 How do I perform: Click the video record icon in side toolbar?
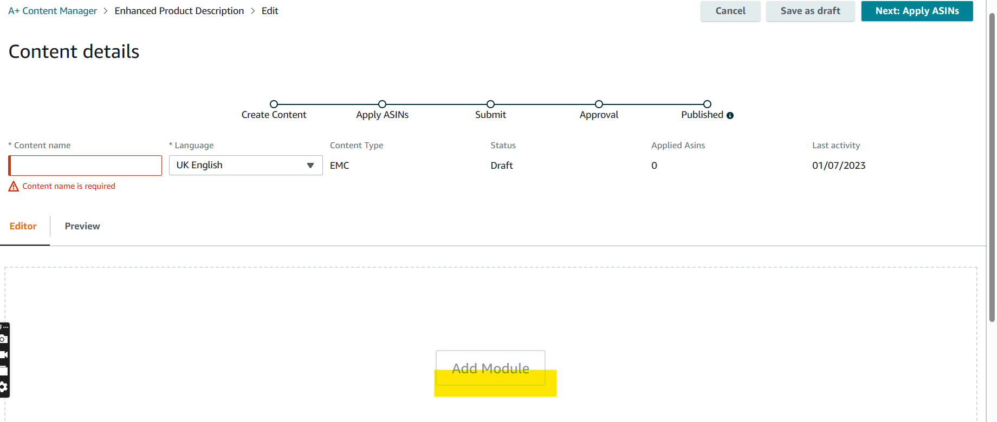pos(3,355)
